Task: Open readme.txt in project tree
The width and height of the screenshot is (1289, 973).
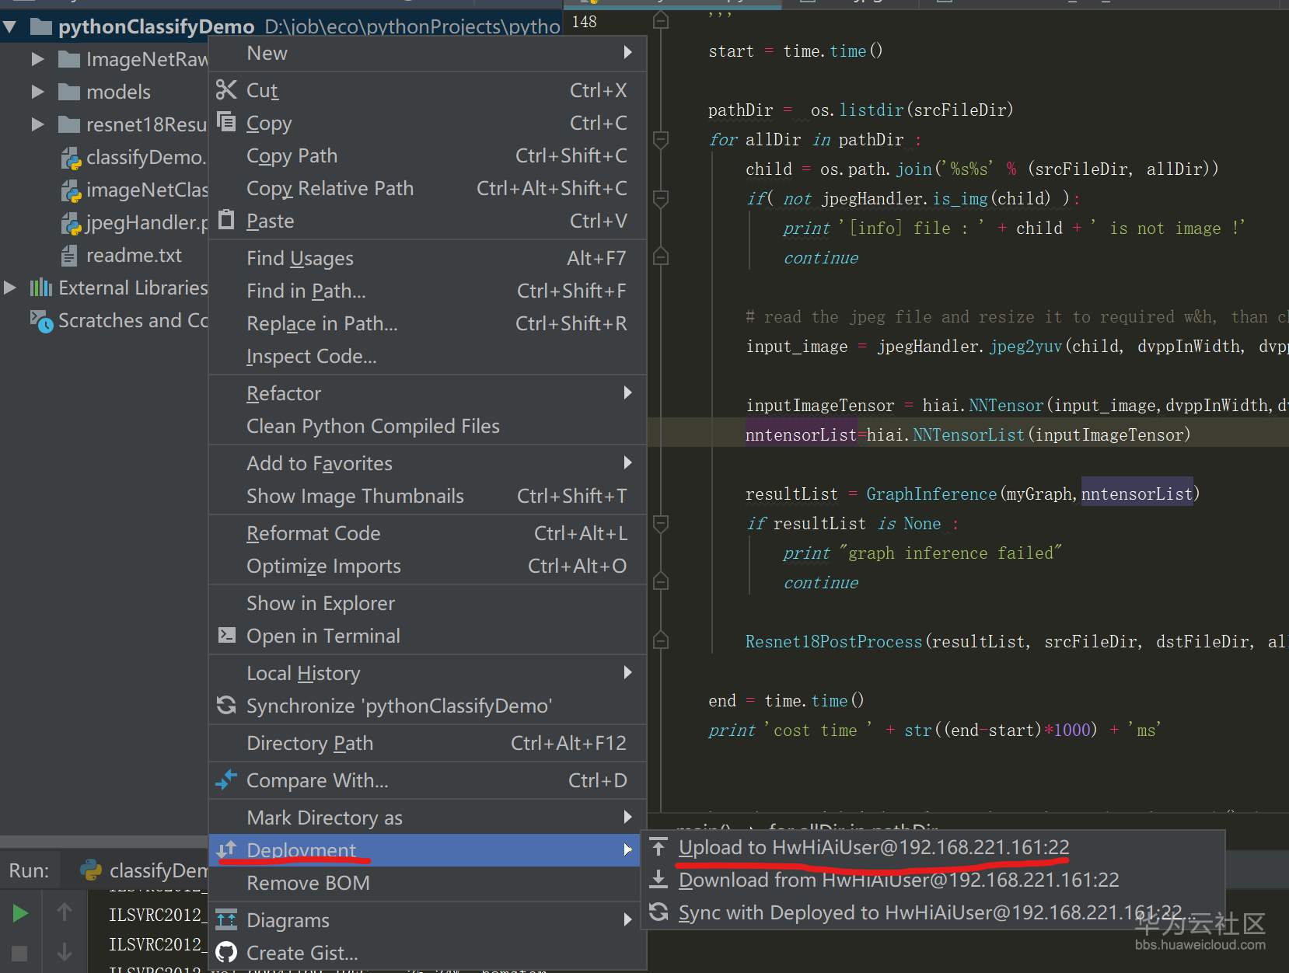Action: (x=133, y=255)
